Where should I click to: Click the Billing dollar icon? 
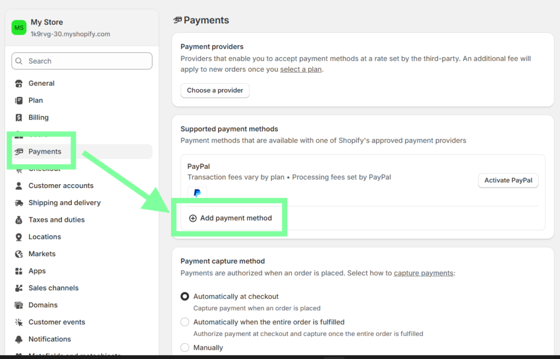point(19,117)
